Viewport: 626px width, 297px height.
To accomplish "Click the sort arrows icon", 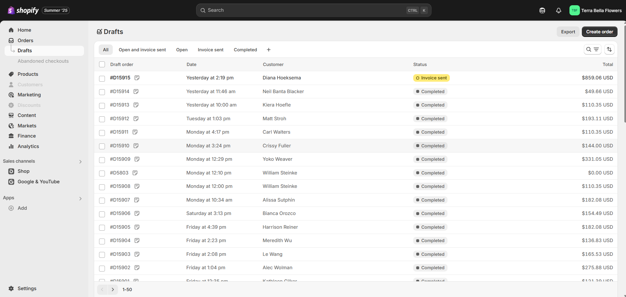I will [x=609, y=49].
